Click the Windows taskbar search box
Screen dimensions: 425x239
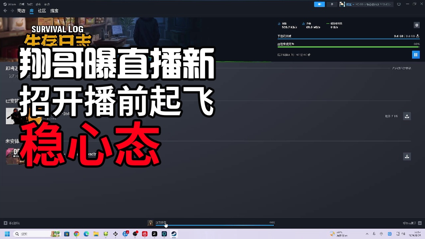coord(37,234)
